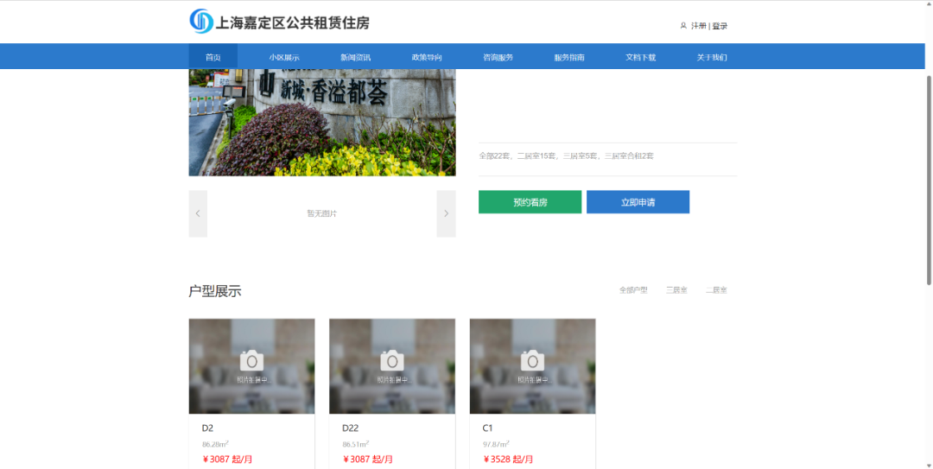Go to 新闻资讯 in the navigation bar

(x=355, y=57)
